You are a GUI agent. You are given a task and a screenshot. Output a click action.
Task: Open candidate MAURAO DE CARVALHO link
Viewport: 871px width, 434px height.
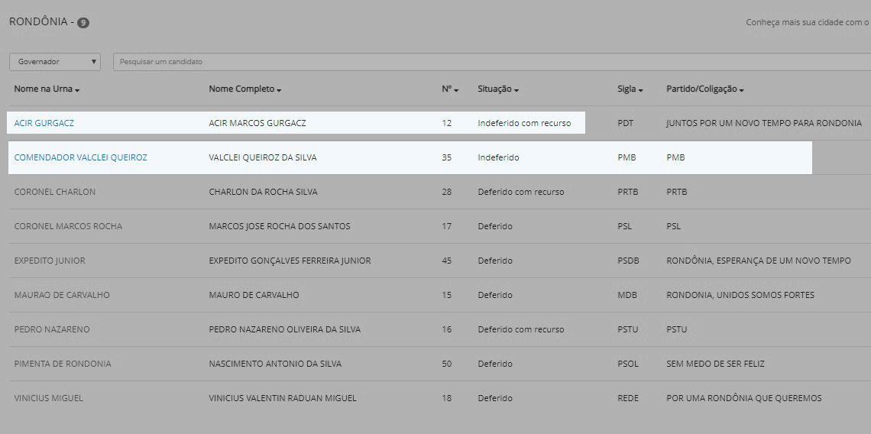62,295
